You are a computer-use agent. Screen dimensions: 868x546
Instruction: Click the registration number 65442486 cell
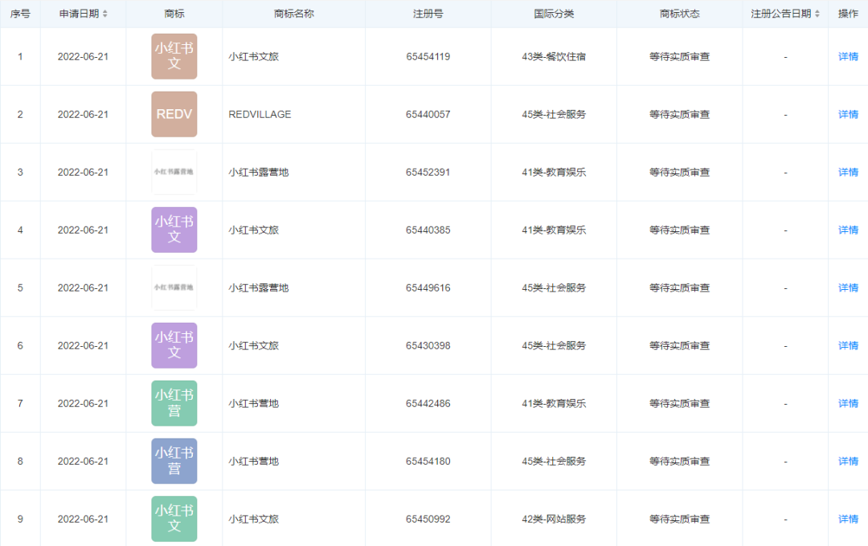point(428,404)
